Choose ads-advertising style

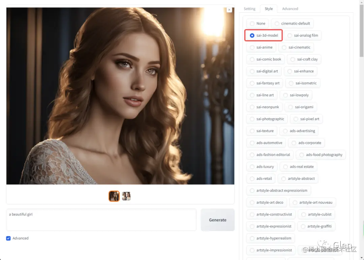[x=299, y=131]
